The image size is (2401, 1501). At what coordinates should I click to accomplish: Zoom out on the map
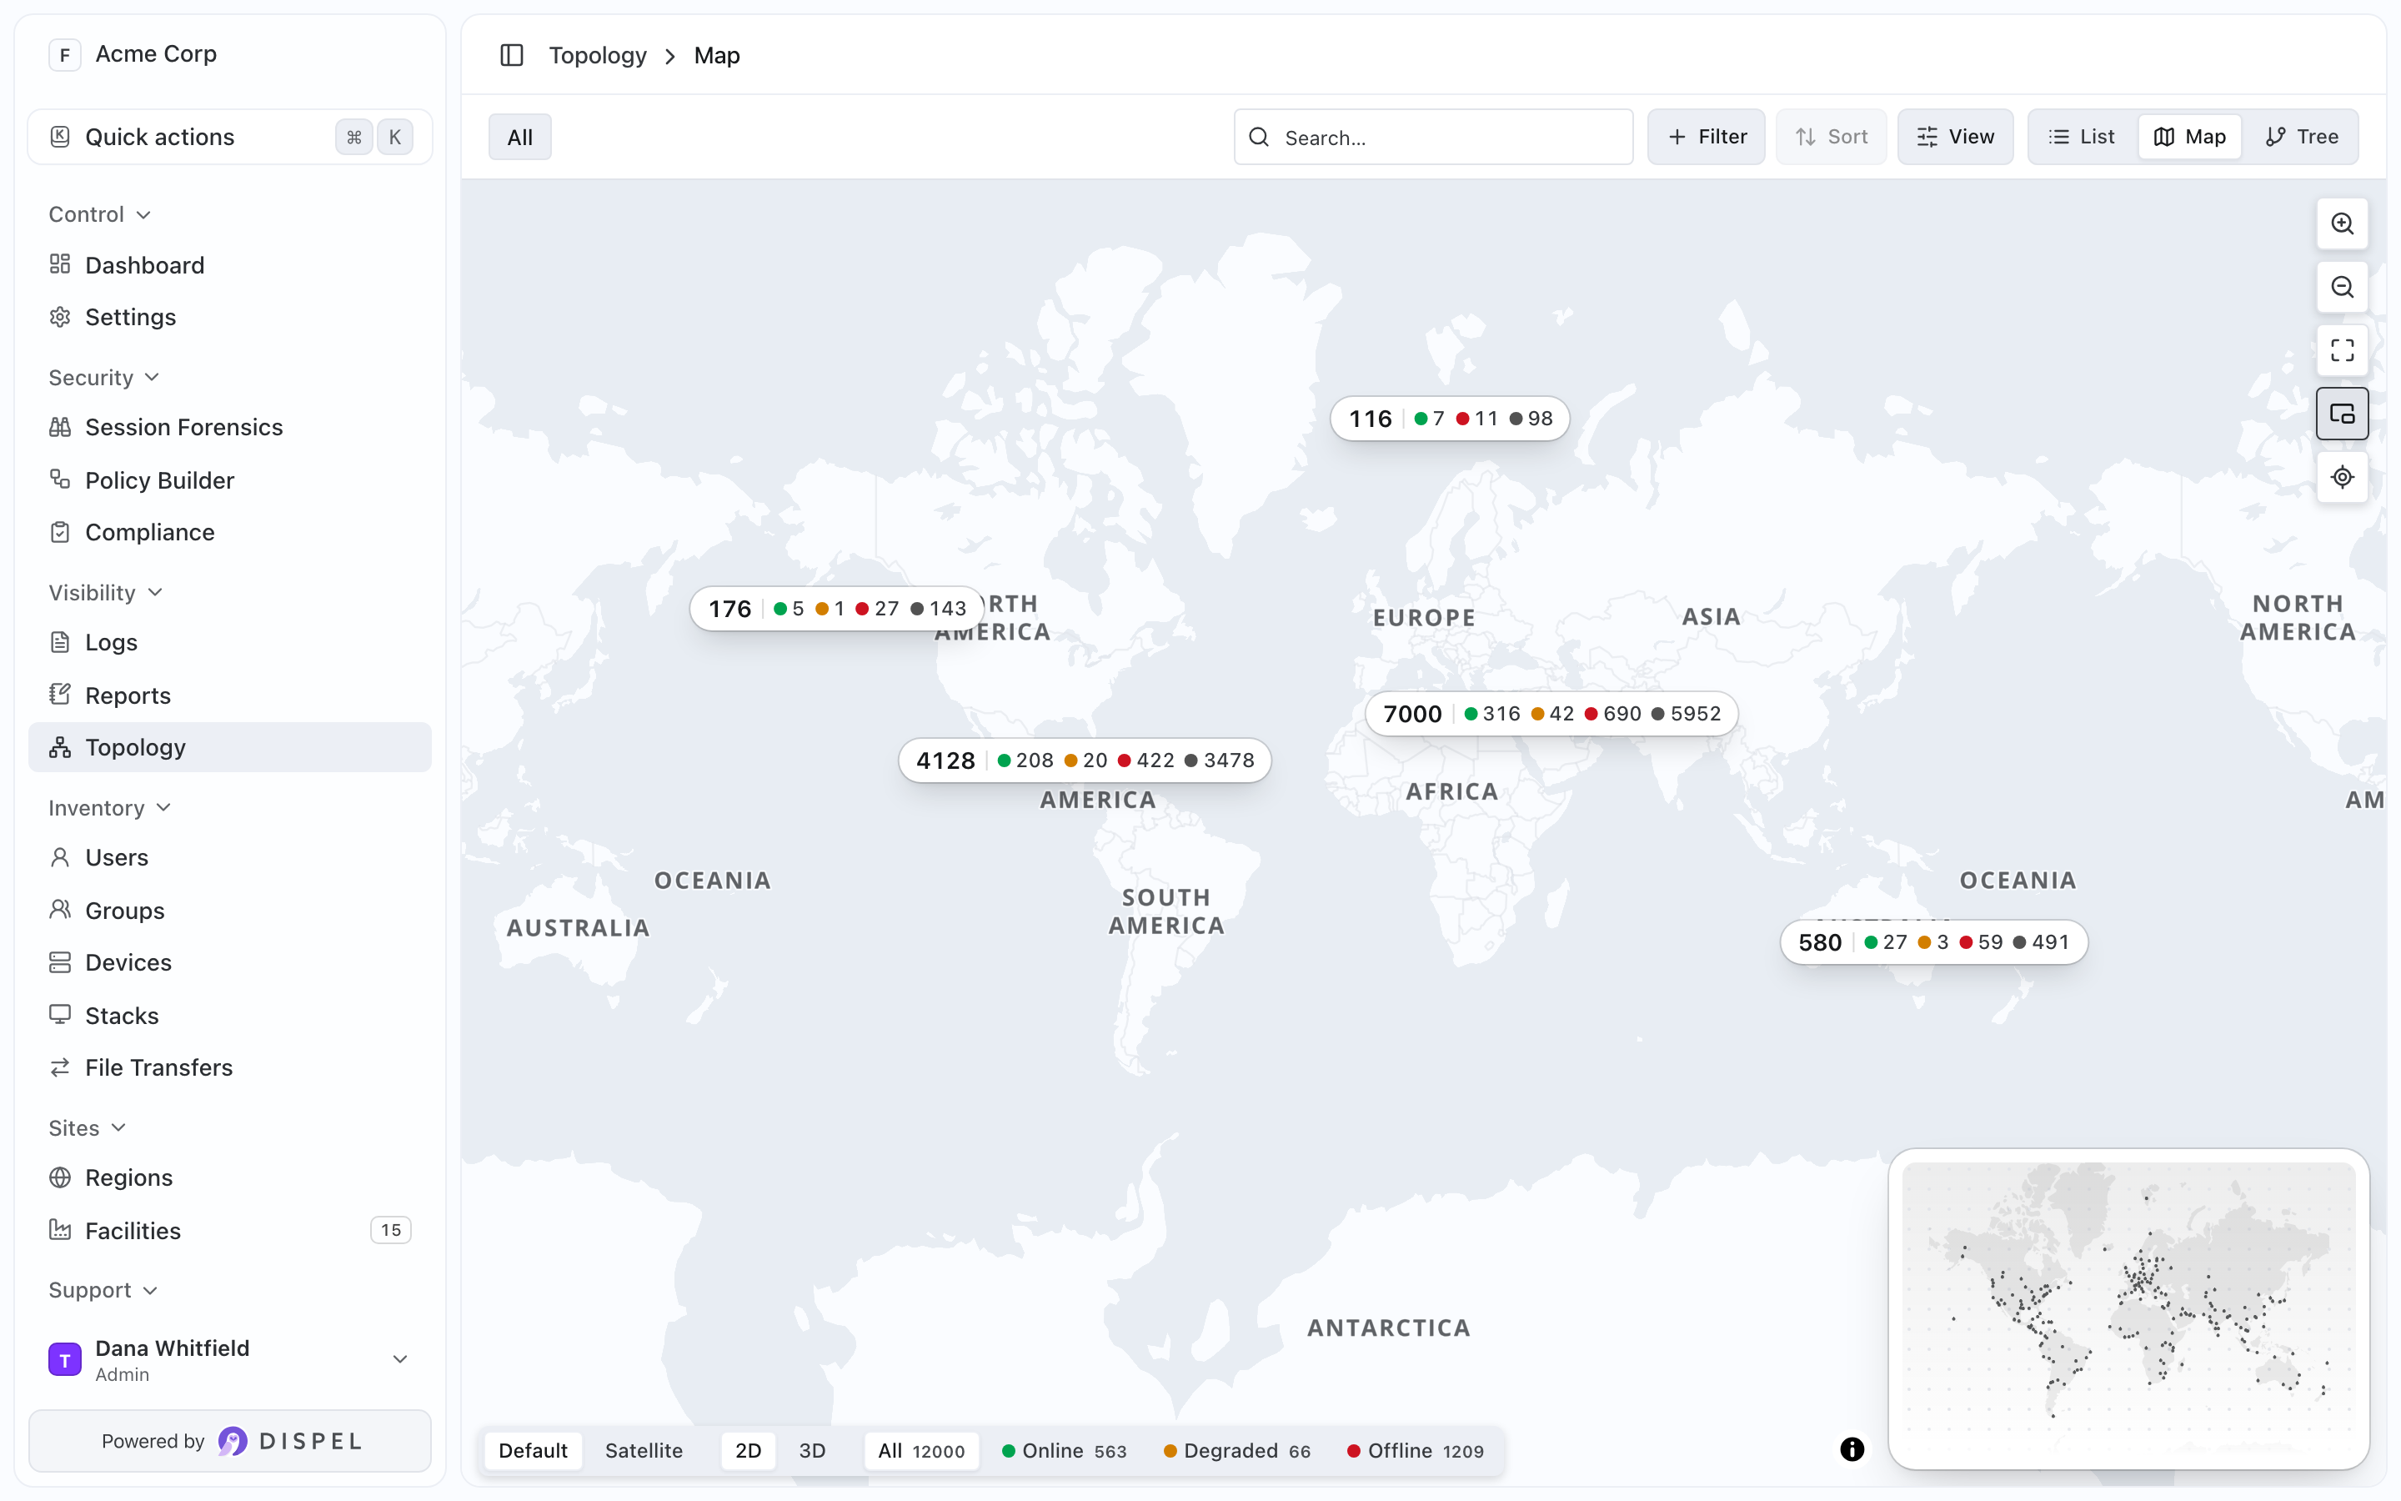[2342, 287]
